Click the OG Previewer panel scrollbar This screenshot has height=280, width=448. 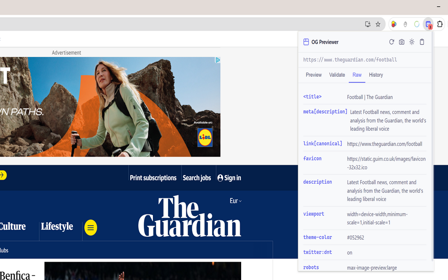coord(432,146)
